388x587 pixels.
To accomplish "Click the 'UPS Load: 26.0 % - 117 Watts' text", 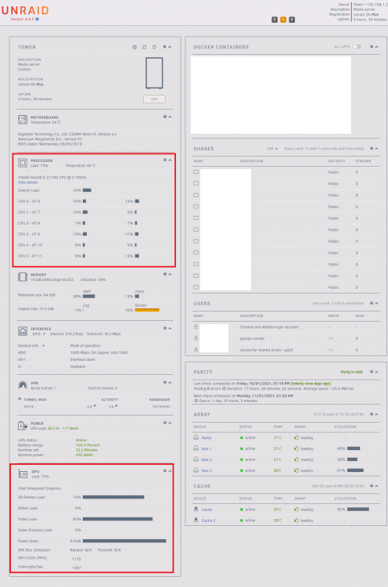I will [55, 428].
